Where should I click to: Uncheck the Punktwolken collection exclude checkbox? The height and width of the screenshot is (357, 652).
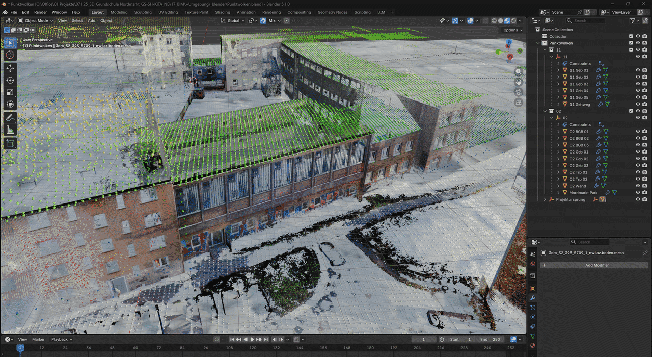point(631,43)
